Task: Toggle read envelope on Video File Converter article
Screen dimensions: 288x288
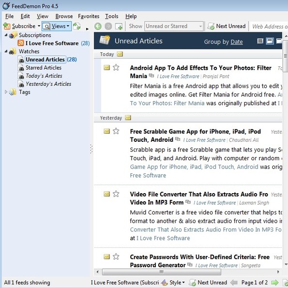Action: pos(106,194)
